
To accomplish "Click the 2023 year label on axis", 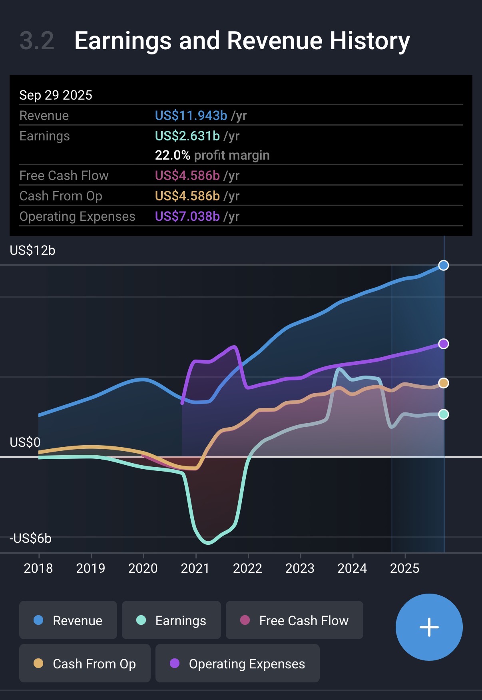I will [x=300, y=568].
